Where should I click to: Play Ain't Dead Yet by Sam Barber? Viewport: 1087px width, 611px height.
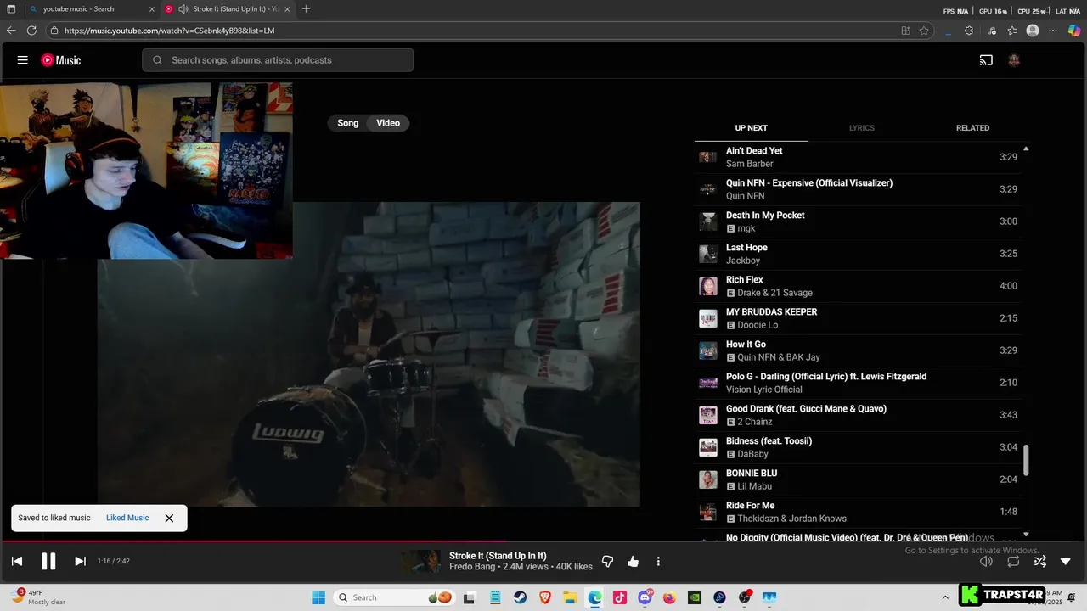tap(858, 157)
